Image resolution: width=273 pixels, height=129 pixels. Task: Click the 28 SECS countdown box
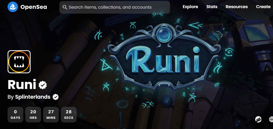click(69, 115)
